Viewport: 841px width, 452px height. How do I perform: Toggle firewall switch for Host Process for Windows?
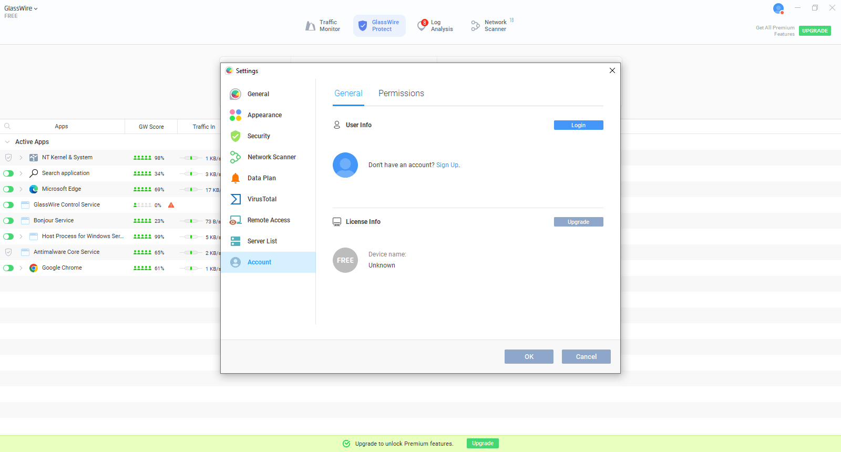(8, 237)
